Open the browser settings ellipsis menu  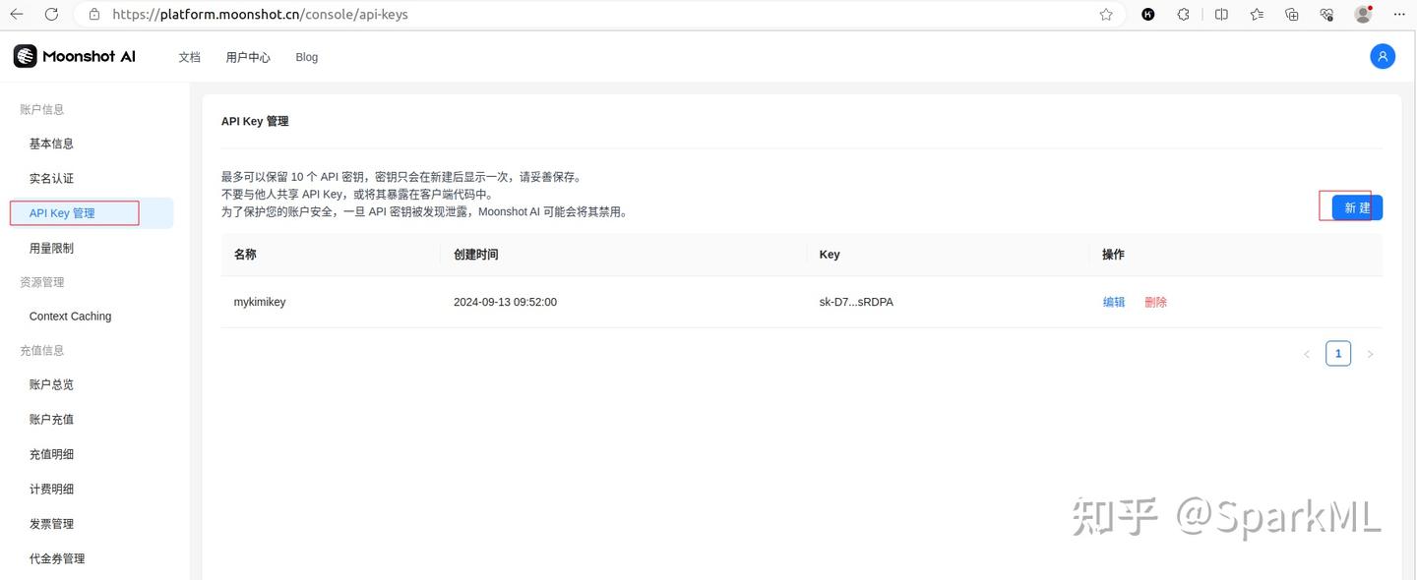[x=1398, y=15]
